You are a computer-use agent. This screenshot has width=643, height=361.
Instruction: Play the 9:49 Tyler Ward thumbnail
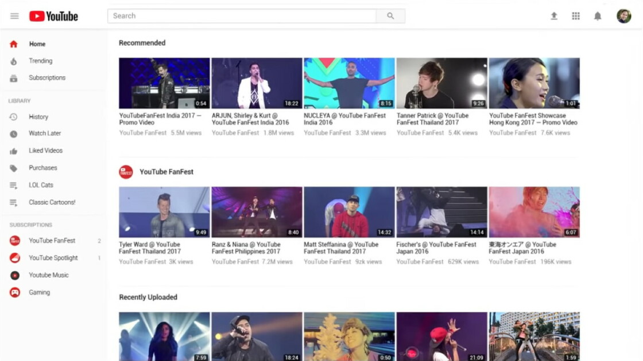(x=164, y=212)
